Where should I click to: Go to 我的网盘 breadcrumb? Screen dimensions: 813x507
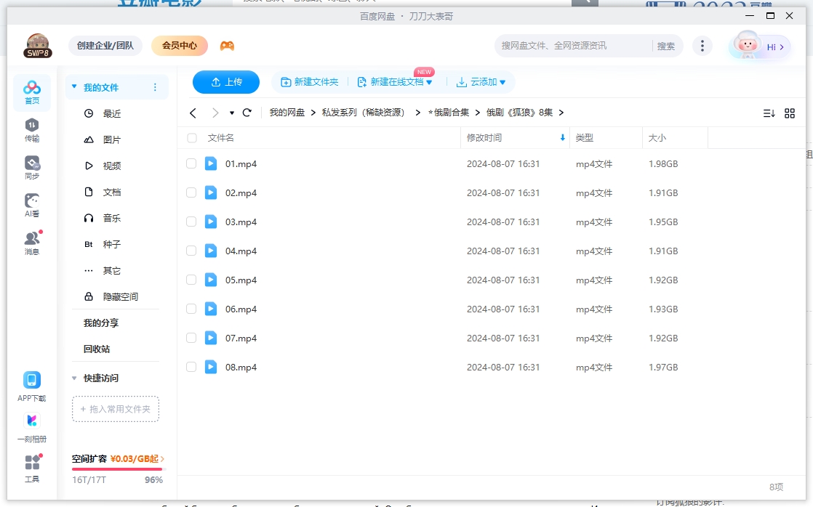pos(287,113)
